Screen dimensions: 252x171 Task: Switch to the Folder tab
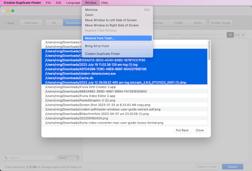click(x=178, y=23)
